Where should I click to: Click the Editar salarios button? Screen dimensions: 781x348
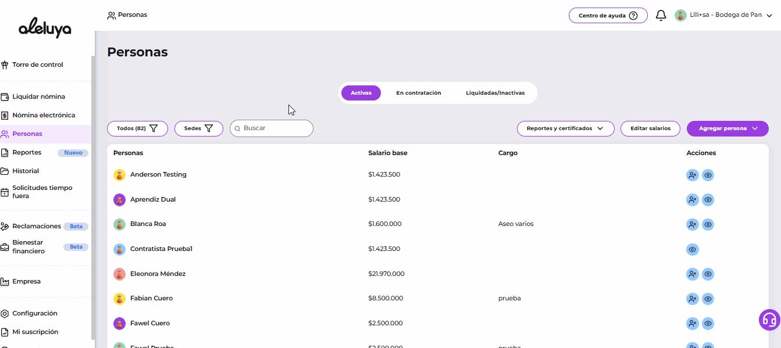(x=650, y=128)
